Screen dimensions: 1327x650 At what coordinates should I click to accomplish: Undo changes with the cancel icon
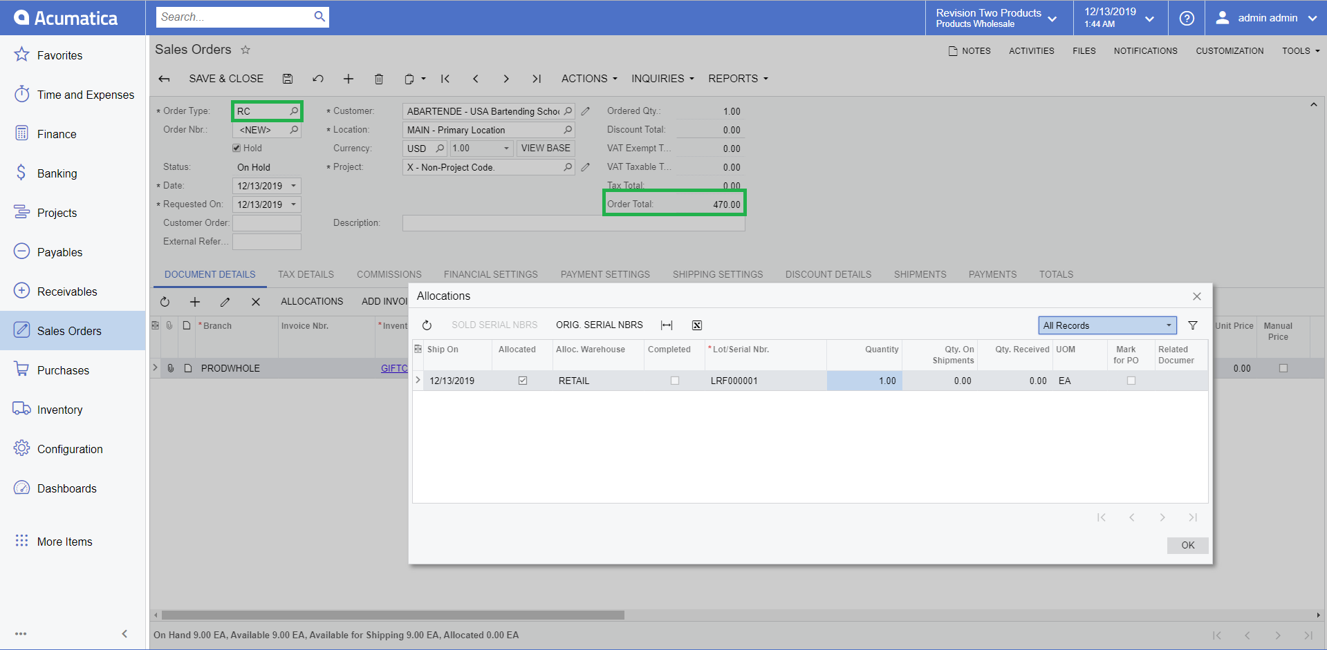[x=318, y=79]
